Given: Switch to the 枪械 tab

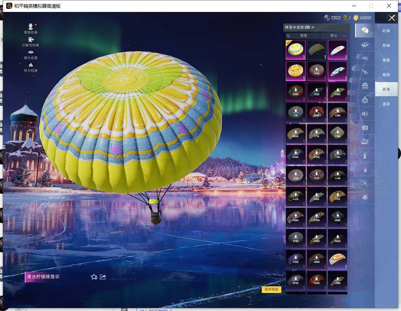Looking at the screenshot, I should pyautogui.click(x=386, y=45).
